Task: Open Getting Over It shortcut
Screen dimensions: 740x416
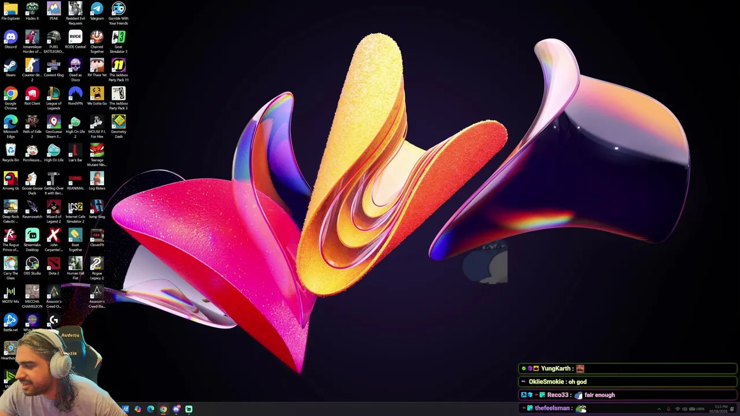Action: (54, 184)
